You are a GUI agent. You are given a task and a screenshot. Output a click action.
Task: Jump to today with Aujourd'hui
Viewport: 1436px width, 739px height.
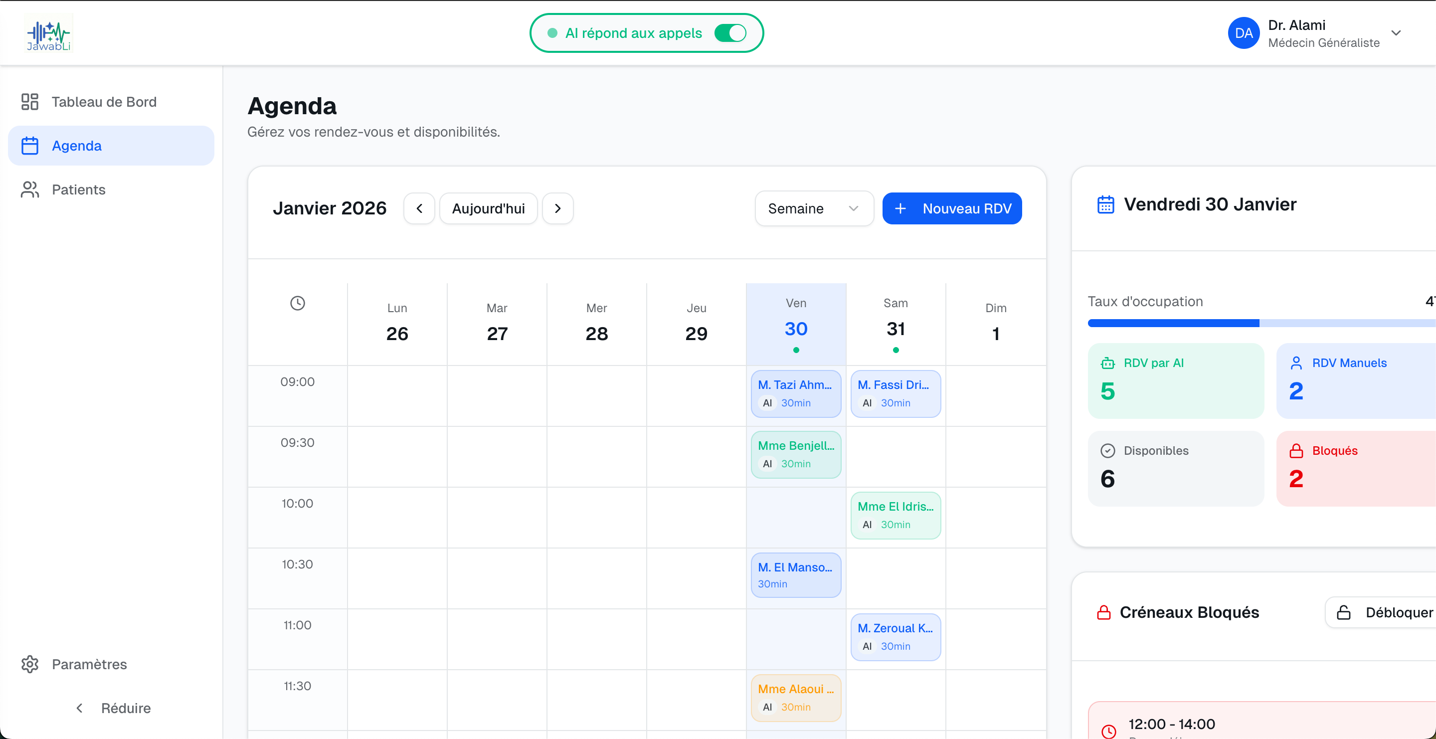[488, 208]
